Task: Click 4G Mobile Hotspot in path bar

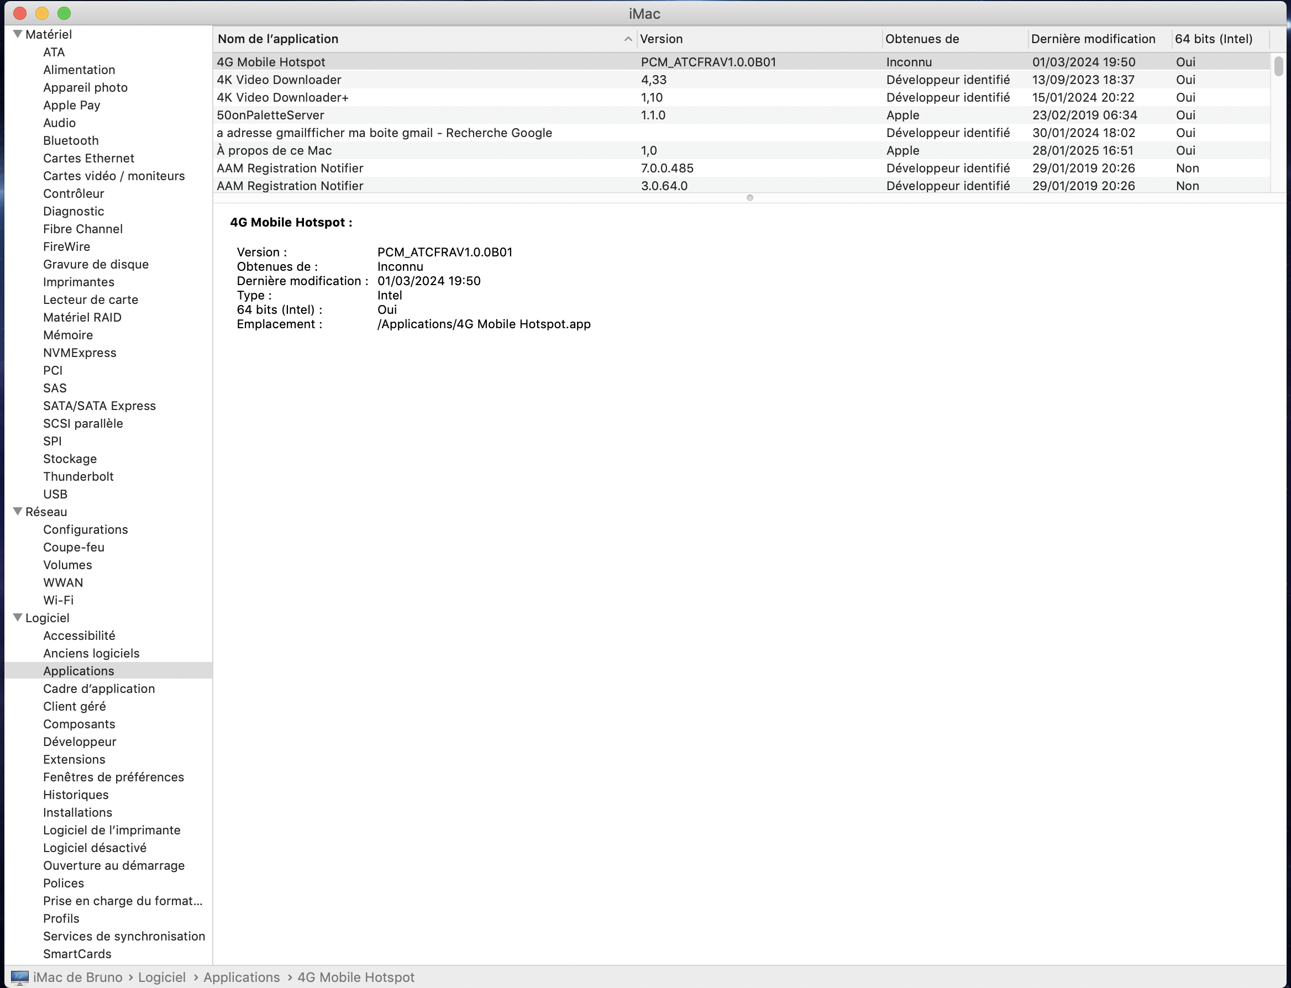Action: 356,978
